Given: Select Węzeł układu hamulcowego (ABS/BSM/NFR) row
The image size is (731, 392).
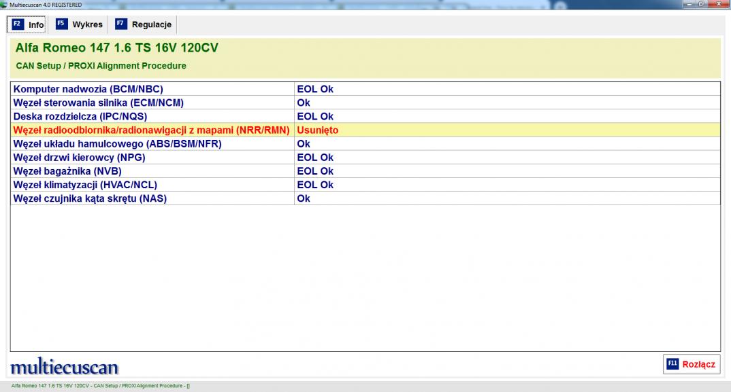Looking at the screenshot, I should tap(365, 144).
